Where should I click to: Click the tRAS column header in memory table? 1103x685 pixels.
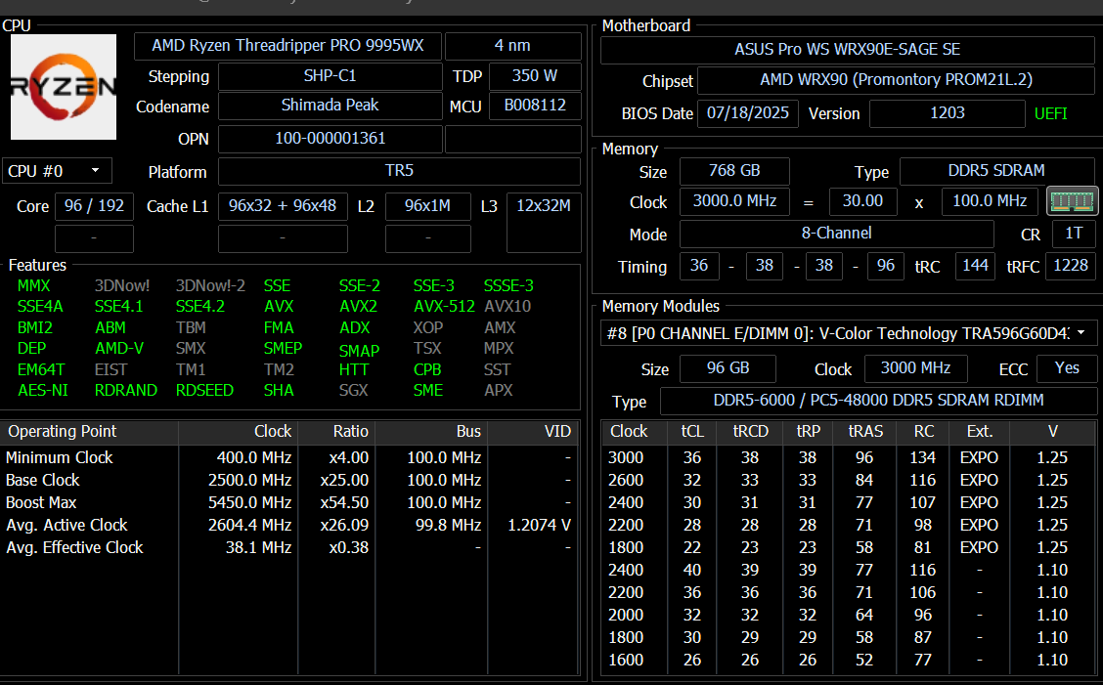(x=865, y=432)
